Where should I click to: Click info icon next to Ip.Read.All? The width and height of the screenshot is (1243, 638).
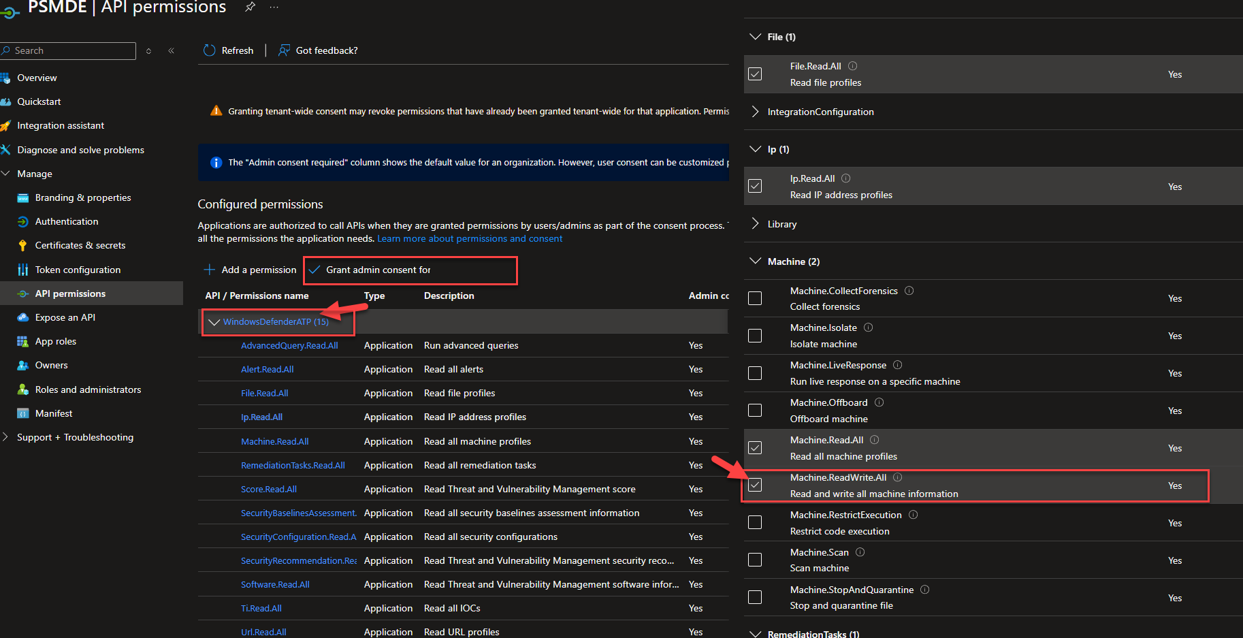pyautogui.click(x=845, y=178)
